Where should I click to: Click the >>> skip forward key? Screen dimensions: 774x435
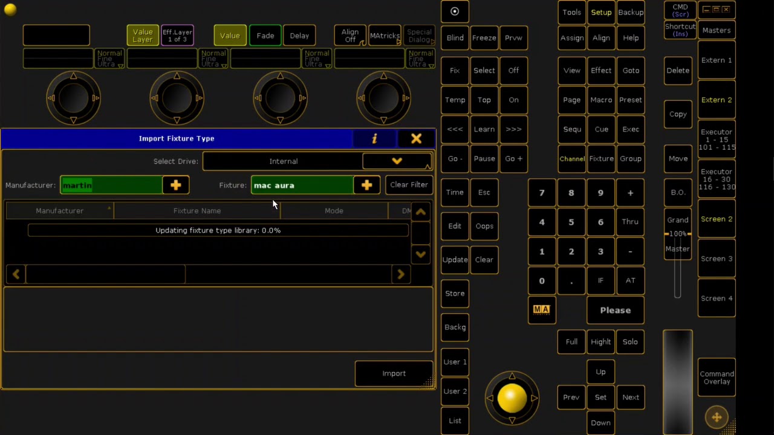513,129
